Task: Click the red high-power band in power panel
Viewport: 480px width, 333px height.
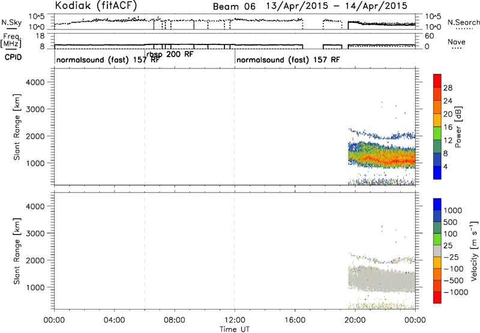Action: coord(386,159)
